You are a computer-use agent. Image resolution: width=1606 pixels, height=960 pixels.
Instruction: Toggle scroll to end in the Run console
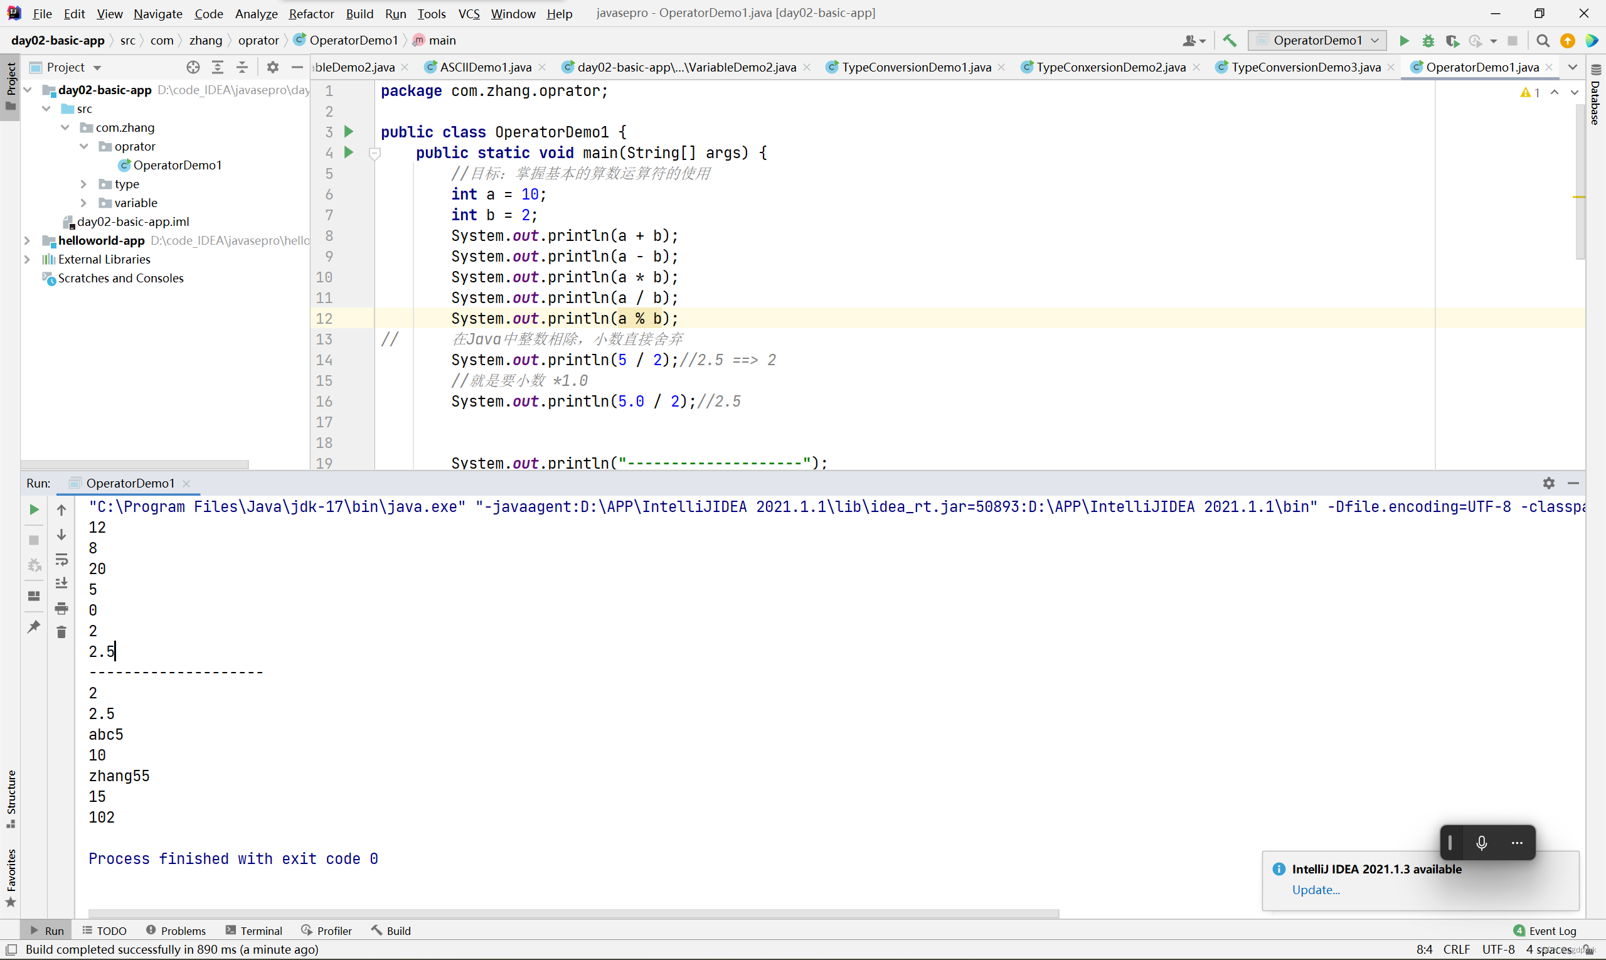coord(61,584)
